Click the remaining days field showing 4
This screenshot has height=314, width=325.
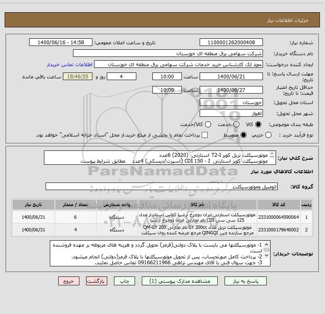[x=122, y=76]
